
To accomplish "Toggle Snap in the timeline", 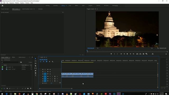I will pyautogui.click(x=44, y=61).
